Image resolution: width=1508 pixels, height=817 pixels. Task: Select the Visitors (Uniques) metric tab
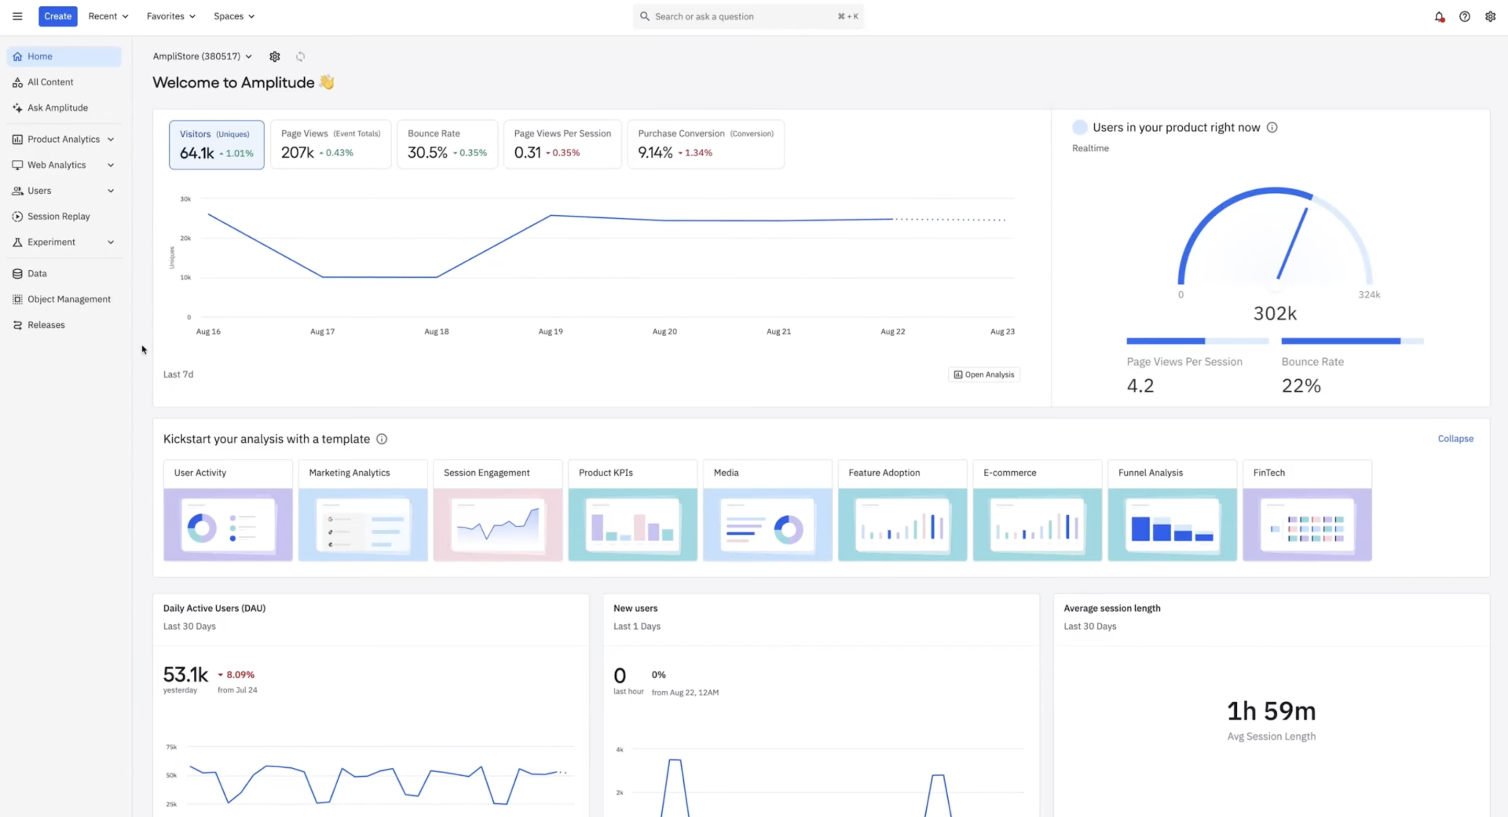pos(217,145)
